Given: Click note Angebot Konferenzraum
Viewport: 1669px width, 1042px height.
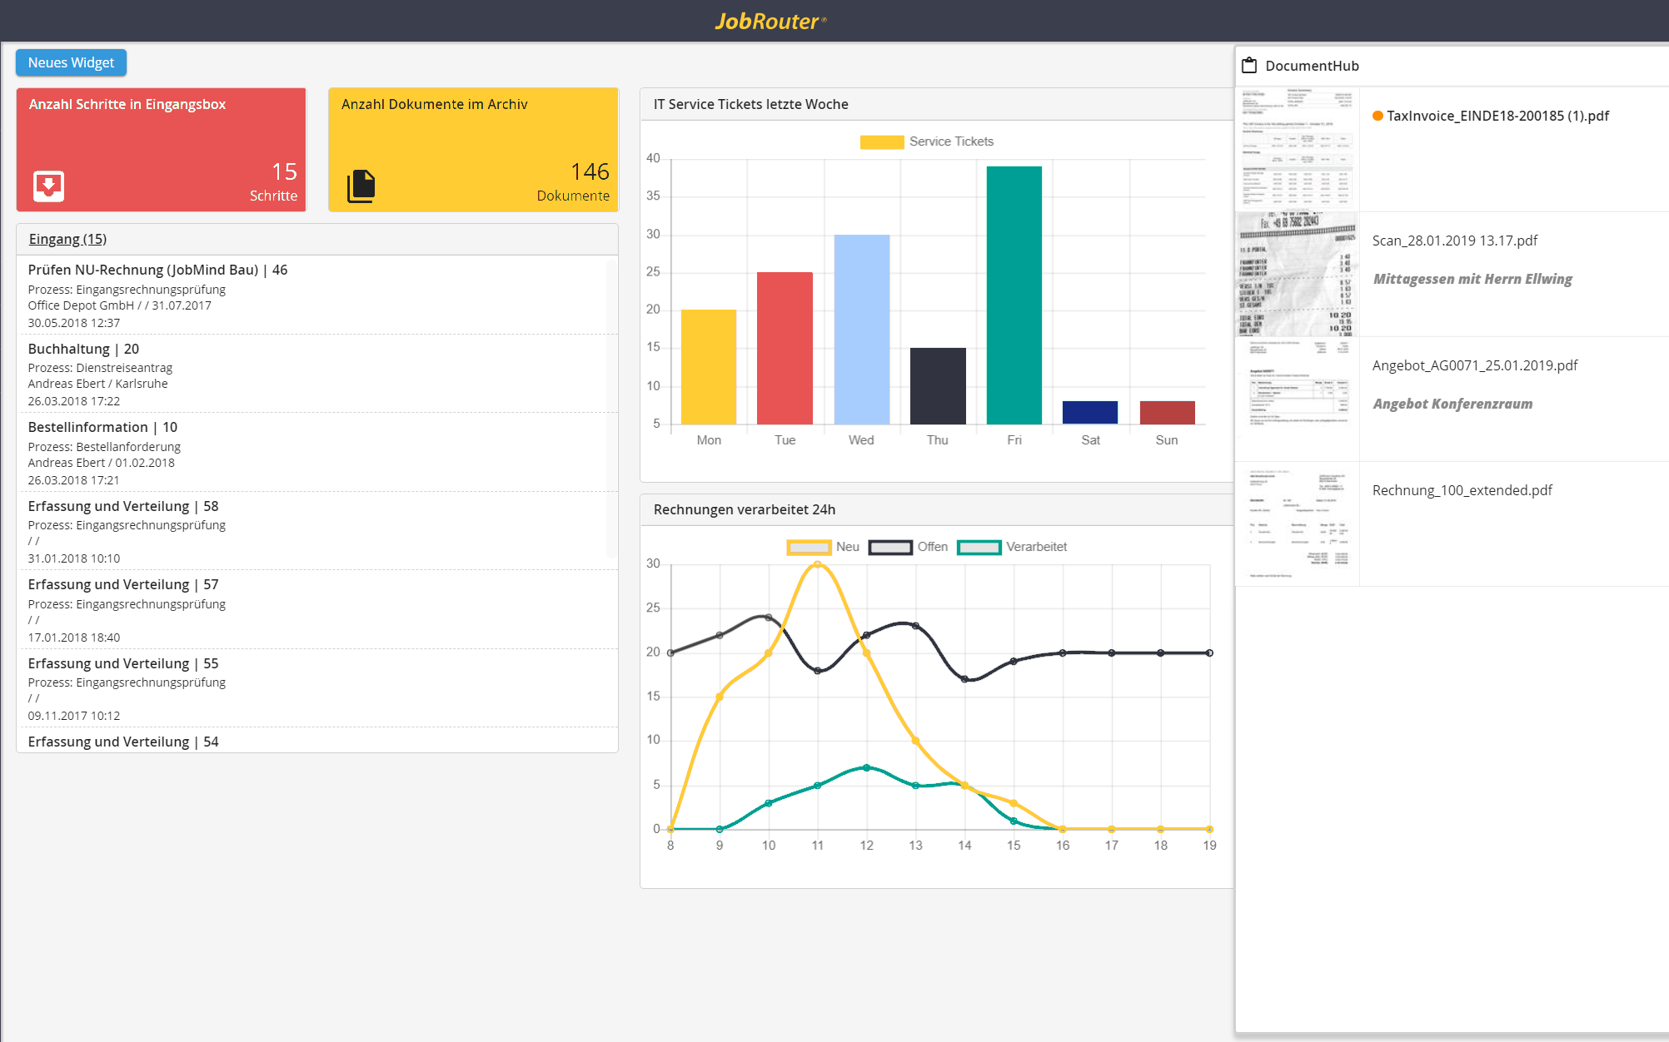Looking at the screenshot, I should (1452, 404).
